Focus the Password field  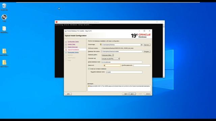click(112, 66)
